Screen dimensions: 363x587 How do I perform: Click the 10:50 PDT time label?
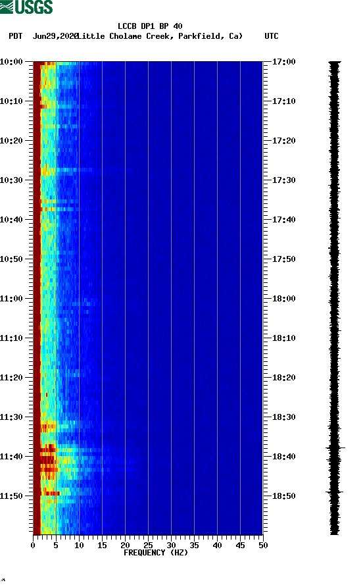11,259
